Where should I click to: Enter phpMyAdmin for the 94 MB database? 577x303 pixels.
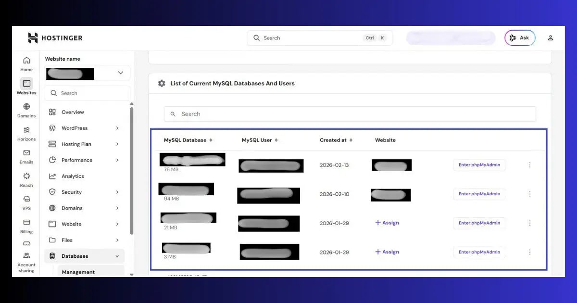(479, 194)
